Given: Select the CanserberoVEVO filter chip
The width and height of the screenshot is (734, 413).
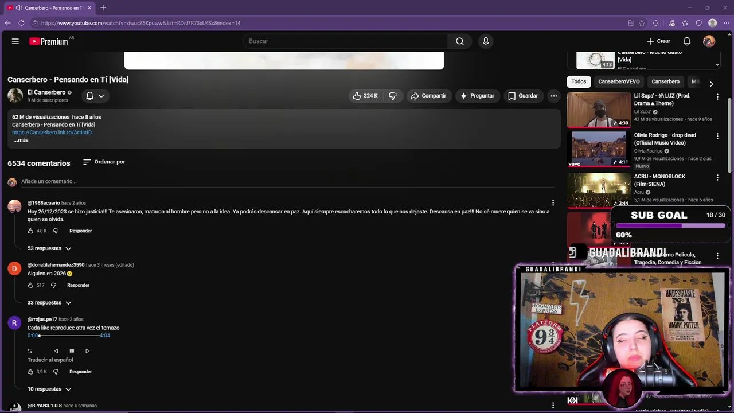Looking at the screenshot, I should click(619, 81).
